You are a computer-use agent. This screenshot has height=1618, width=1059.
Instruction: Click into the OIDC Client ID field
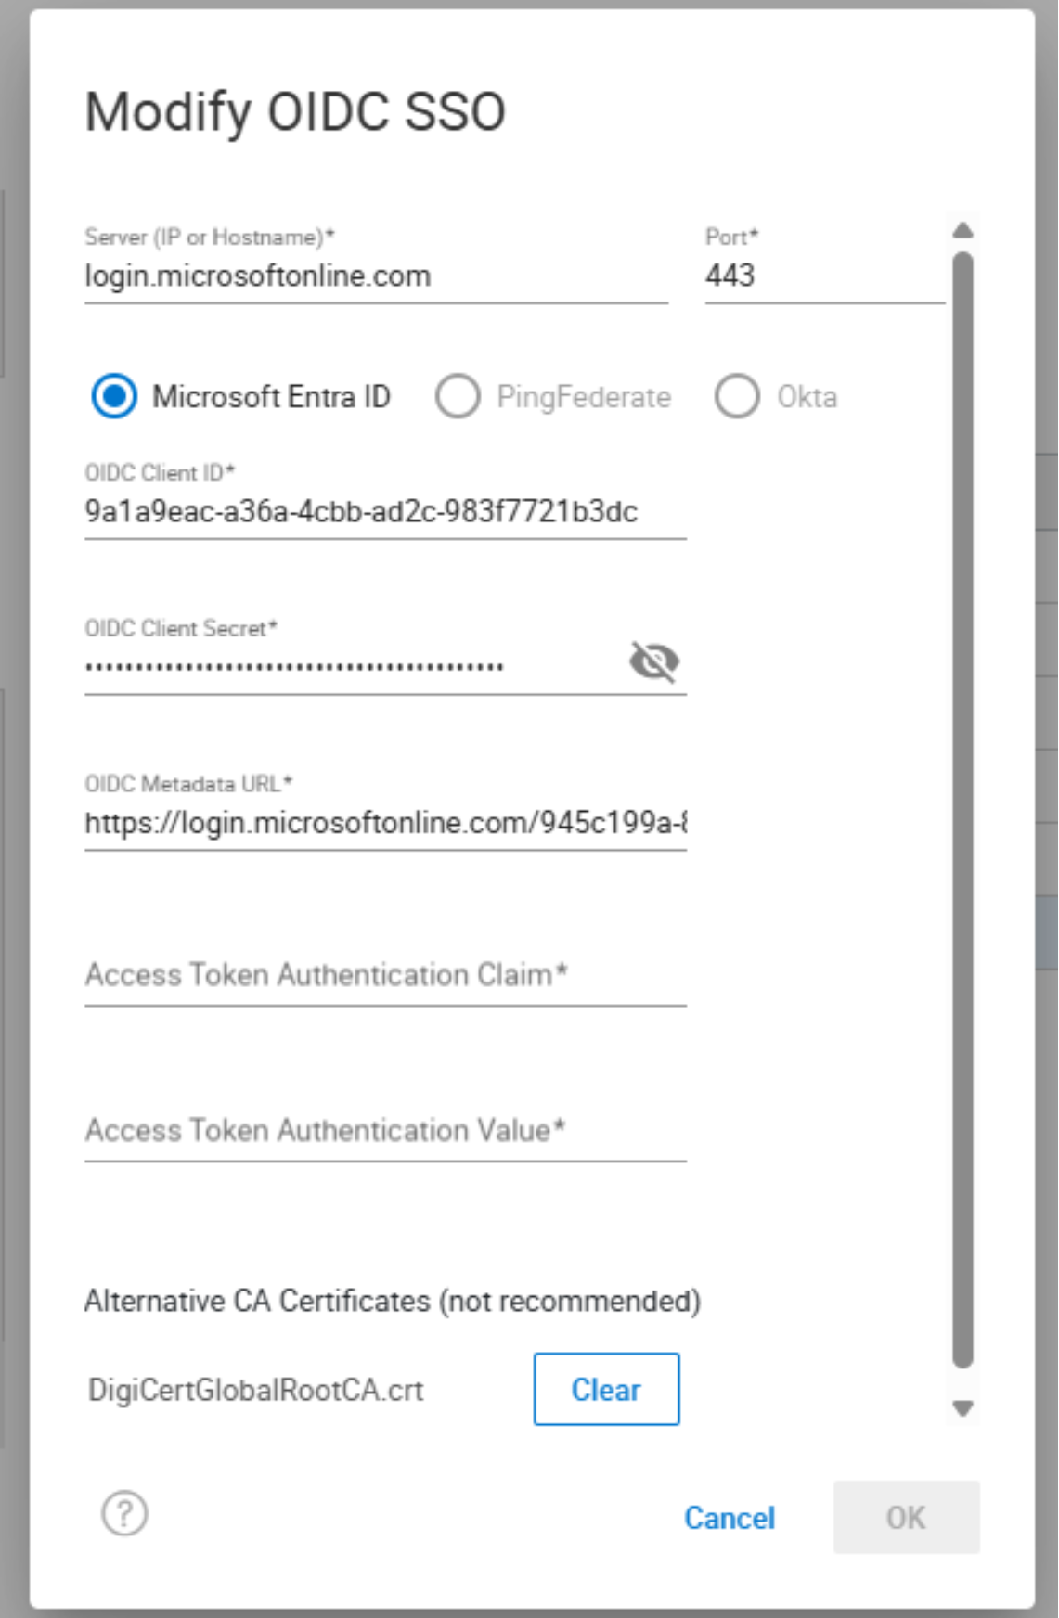[385, 512]
